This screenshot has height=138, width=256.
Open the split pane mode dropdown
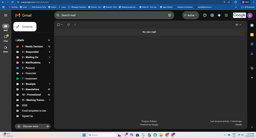238,25
